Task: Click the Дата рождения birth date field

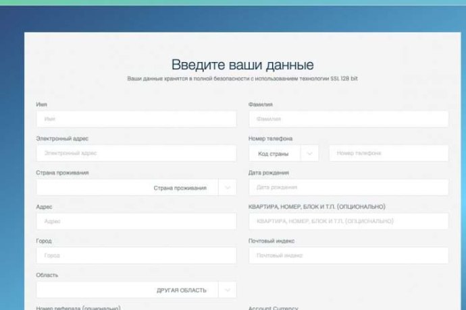Action: 348,187
